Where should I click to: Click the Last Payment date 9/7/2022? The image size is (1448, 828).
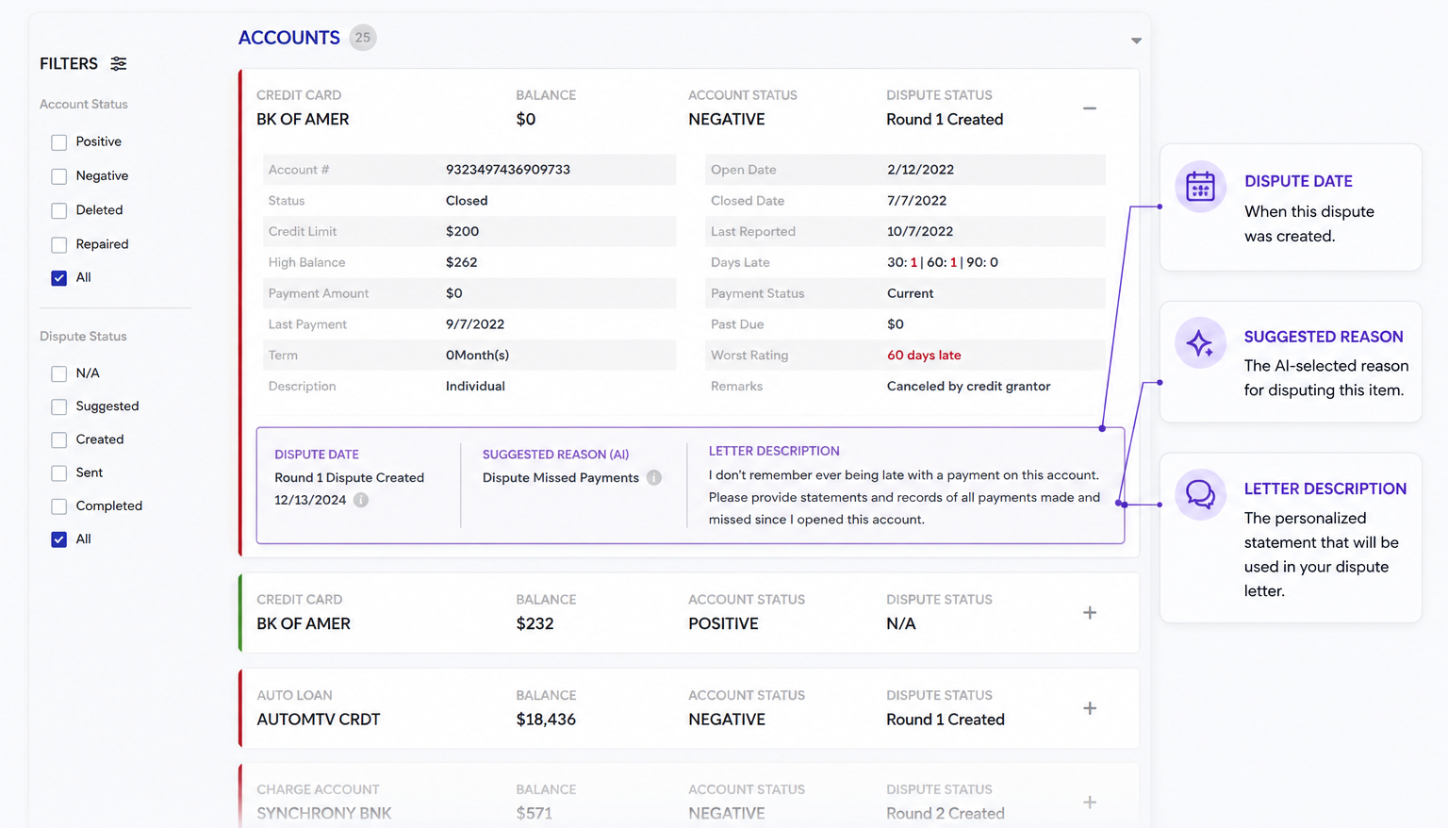475,324
